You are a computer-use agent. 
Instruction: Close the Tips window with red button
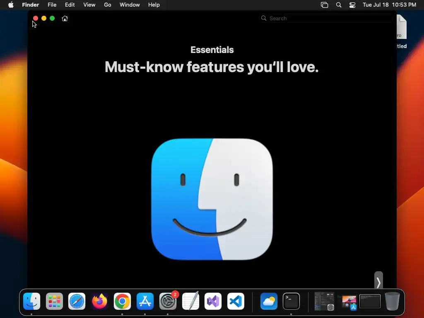click(x=36, y=18)
